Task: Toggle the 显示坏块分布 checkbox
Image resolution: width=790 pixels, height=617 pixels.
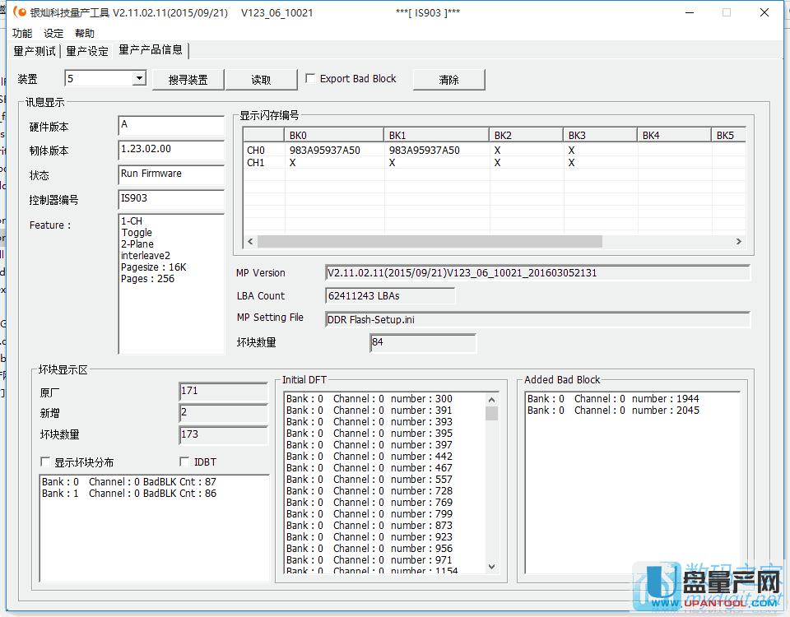Action: [45, 462]
